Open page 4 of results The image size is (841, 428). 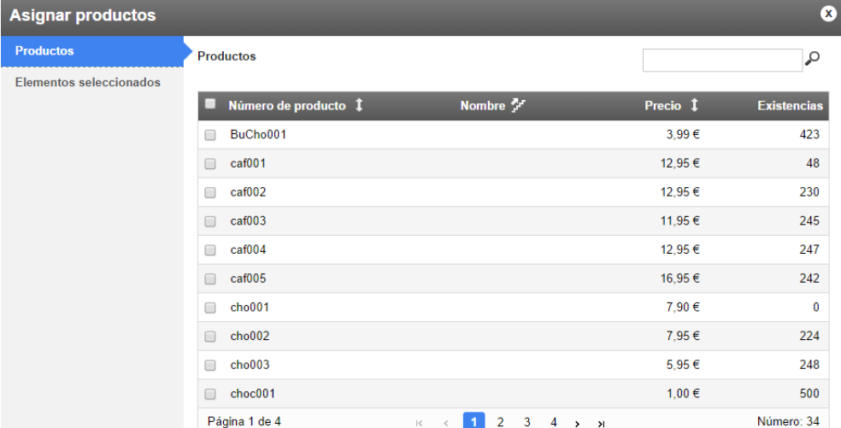click(553, 422)
